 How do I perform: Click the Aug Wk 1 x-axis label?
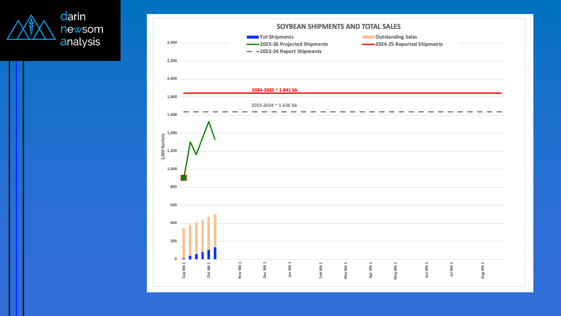pyautogui.click(x=483, y=270)
